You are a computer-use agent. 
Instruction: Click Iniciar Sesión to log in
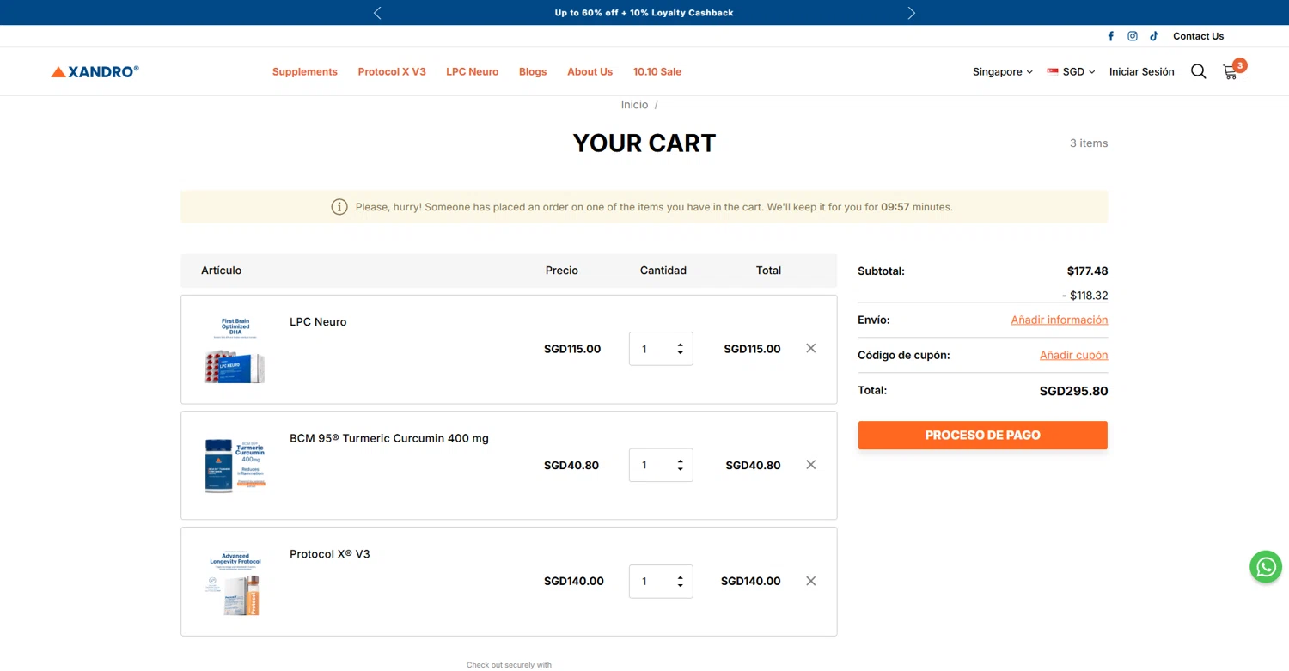click(x=1141, y=72)
